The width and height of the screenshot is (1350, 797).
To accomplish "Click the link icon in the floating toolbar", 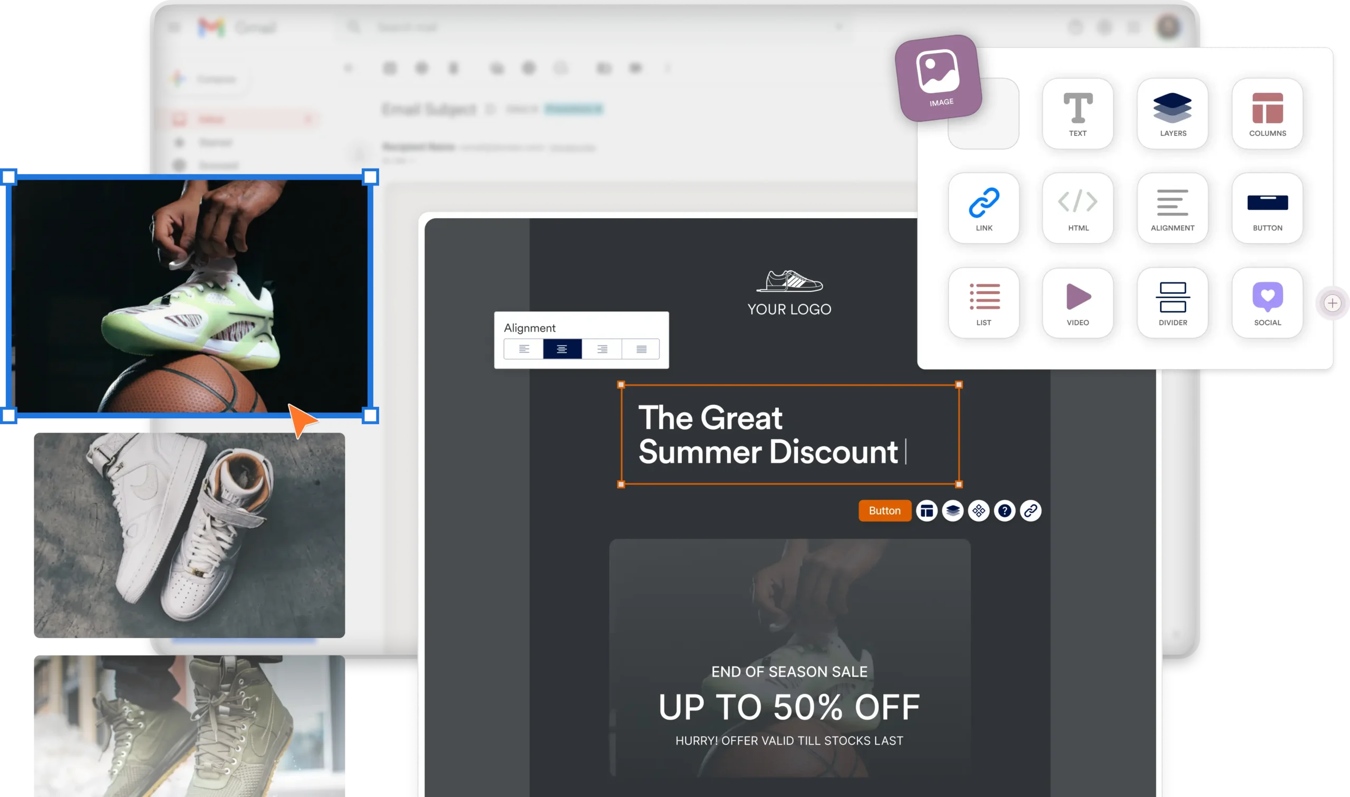I will click(1030, 511).
